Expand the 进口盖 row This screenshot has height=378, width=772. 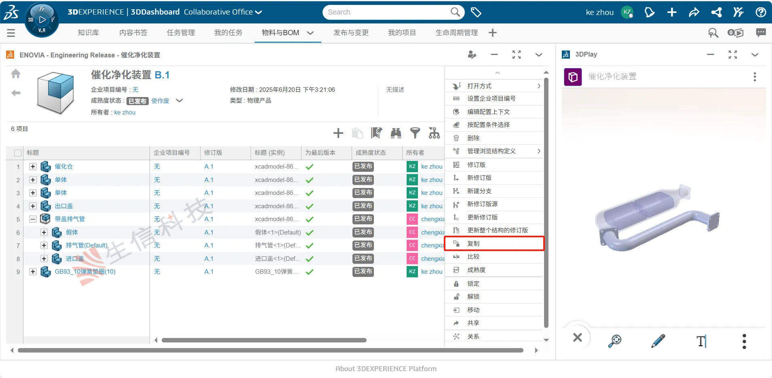pos(44,259)
